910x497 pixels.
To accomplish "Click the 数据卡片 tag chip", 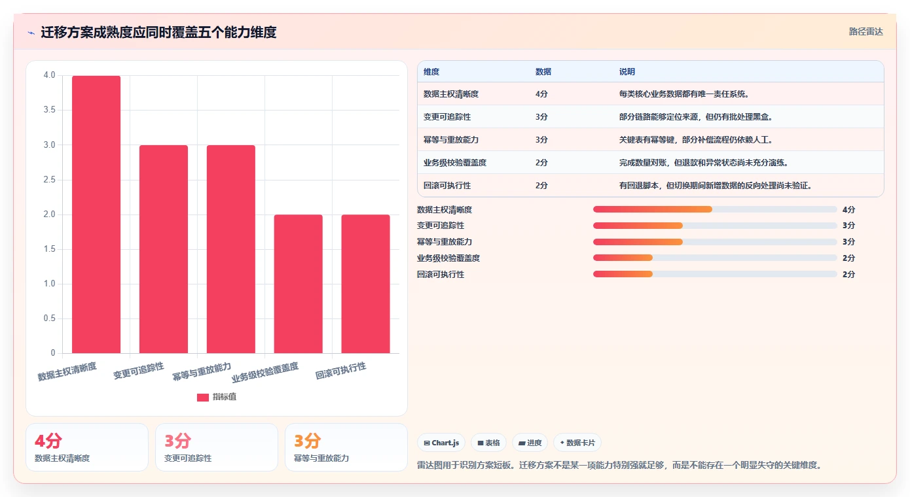I will tap(577, 443).
